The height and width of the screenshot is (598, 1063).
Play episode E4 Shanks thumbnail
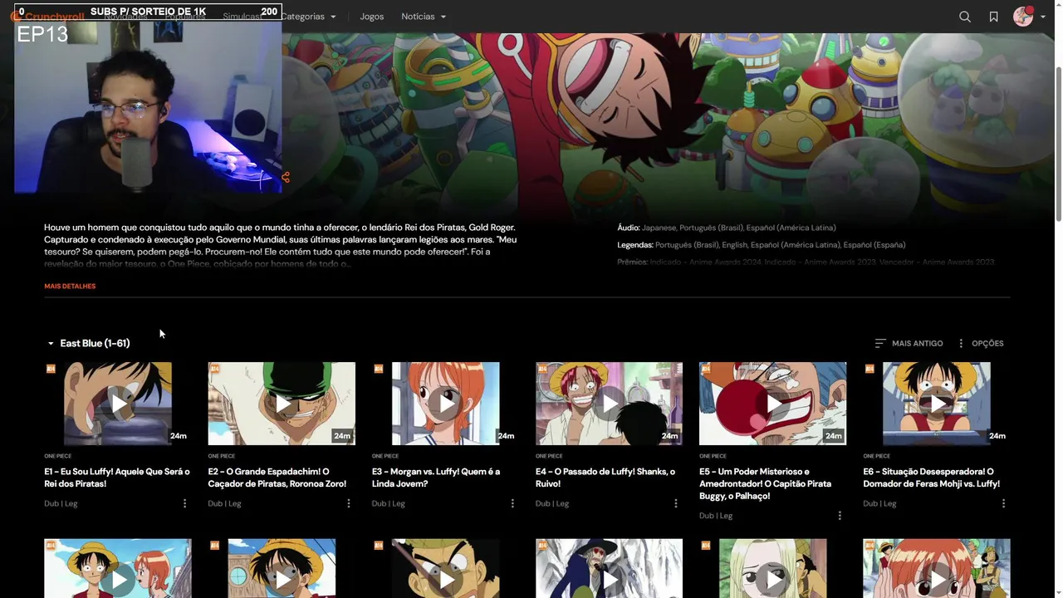(609, 404)
